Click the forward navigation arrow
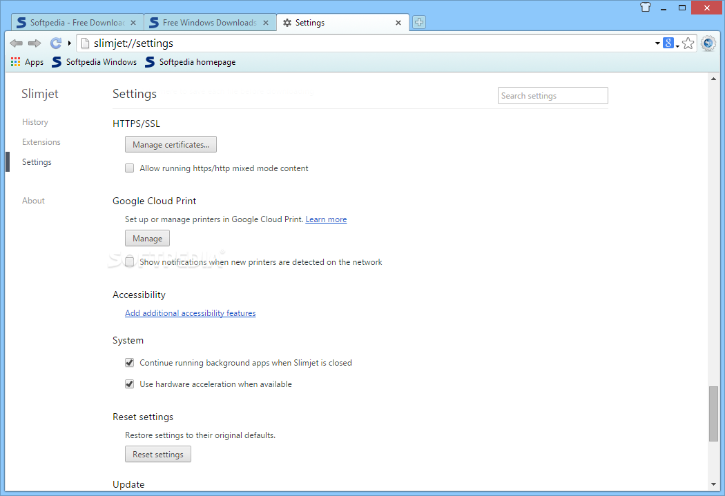Viewport: 725px width, 496px height. point(35,43)
